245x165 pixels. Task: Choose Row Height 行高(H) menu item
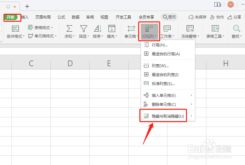[168, 45]
